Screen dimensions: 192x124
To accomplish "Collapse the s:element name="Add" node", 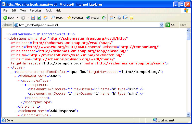I will tap(15, 76).
